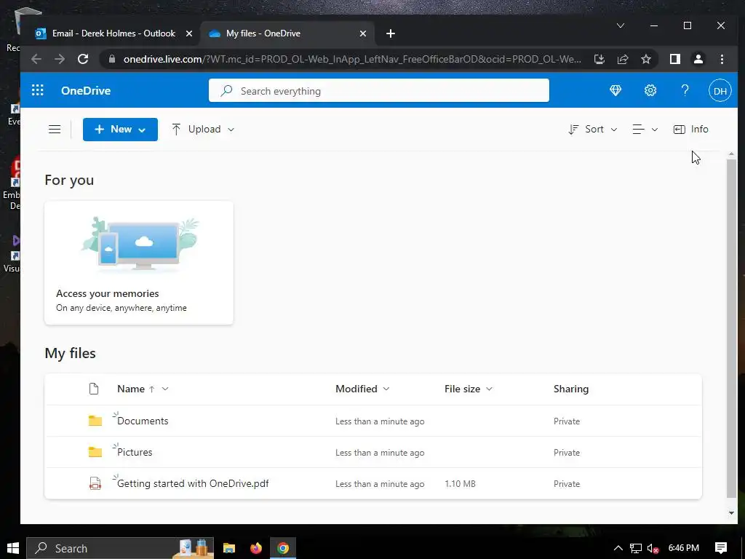Image resolution: width=745 pixels, height=559 pixels.
Task: Open the Sort dropdown
Action: pyautogui.click(x=593, y=130)
